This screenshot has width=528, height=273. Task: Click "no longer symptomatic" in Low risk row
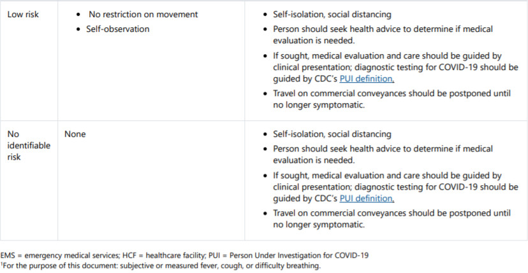point(319,105)
